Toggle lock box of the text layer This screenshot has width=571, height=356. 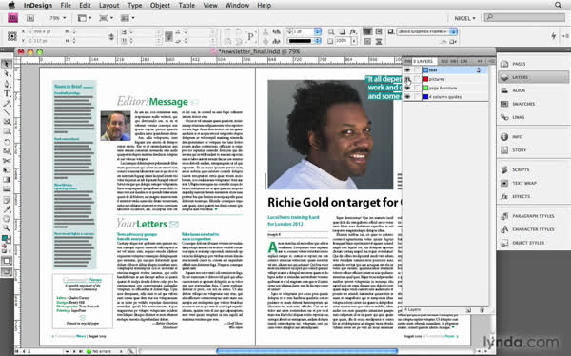coord(417,69)
